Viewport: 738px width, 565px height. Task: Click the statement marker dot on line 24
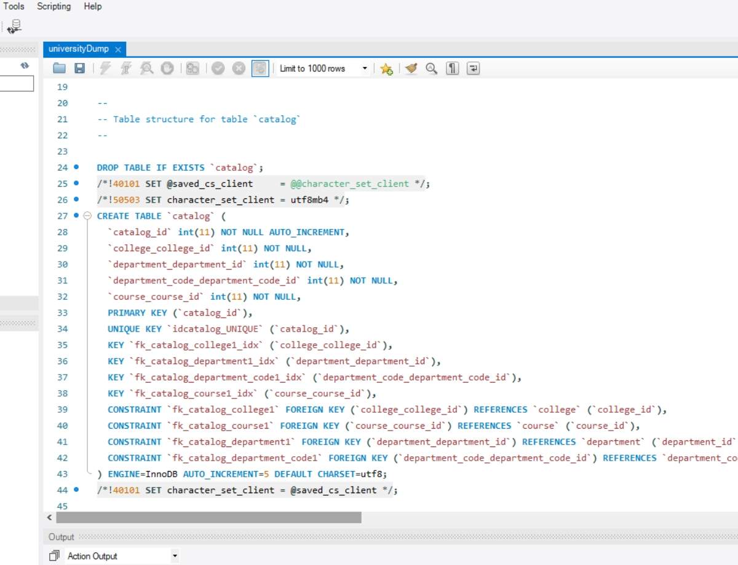point(76,167)
